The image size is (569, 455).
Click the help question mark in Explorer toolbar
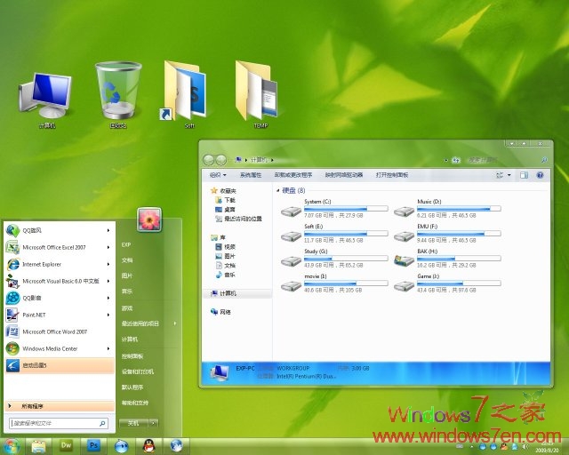pos(540,175)
